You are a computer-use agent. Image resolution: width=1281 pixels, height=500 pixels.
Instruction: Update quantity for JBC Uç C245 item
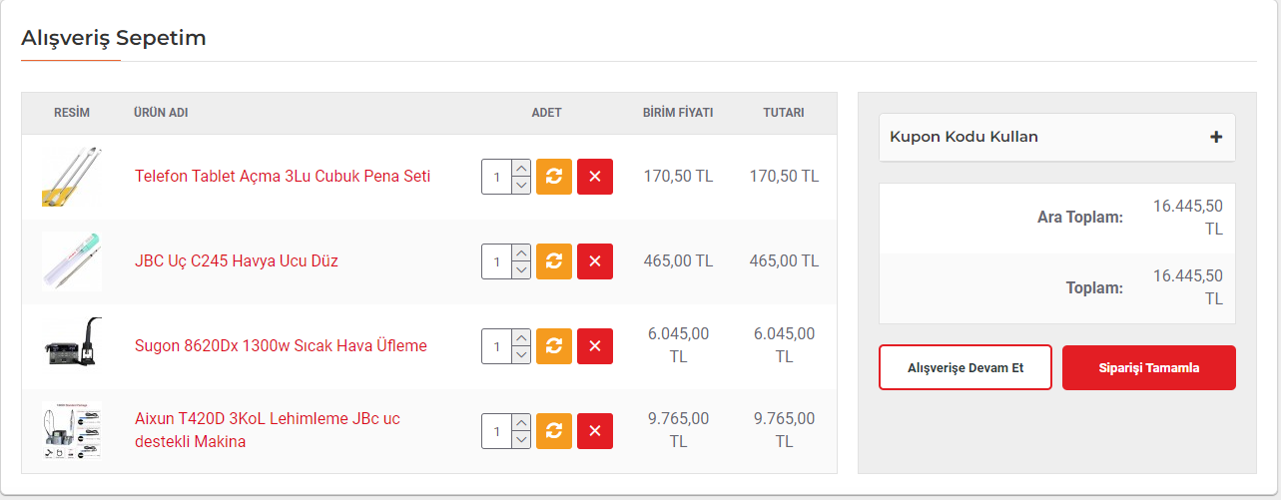(553, 261)
